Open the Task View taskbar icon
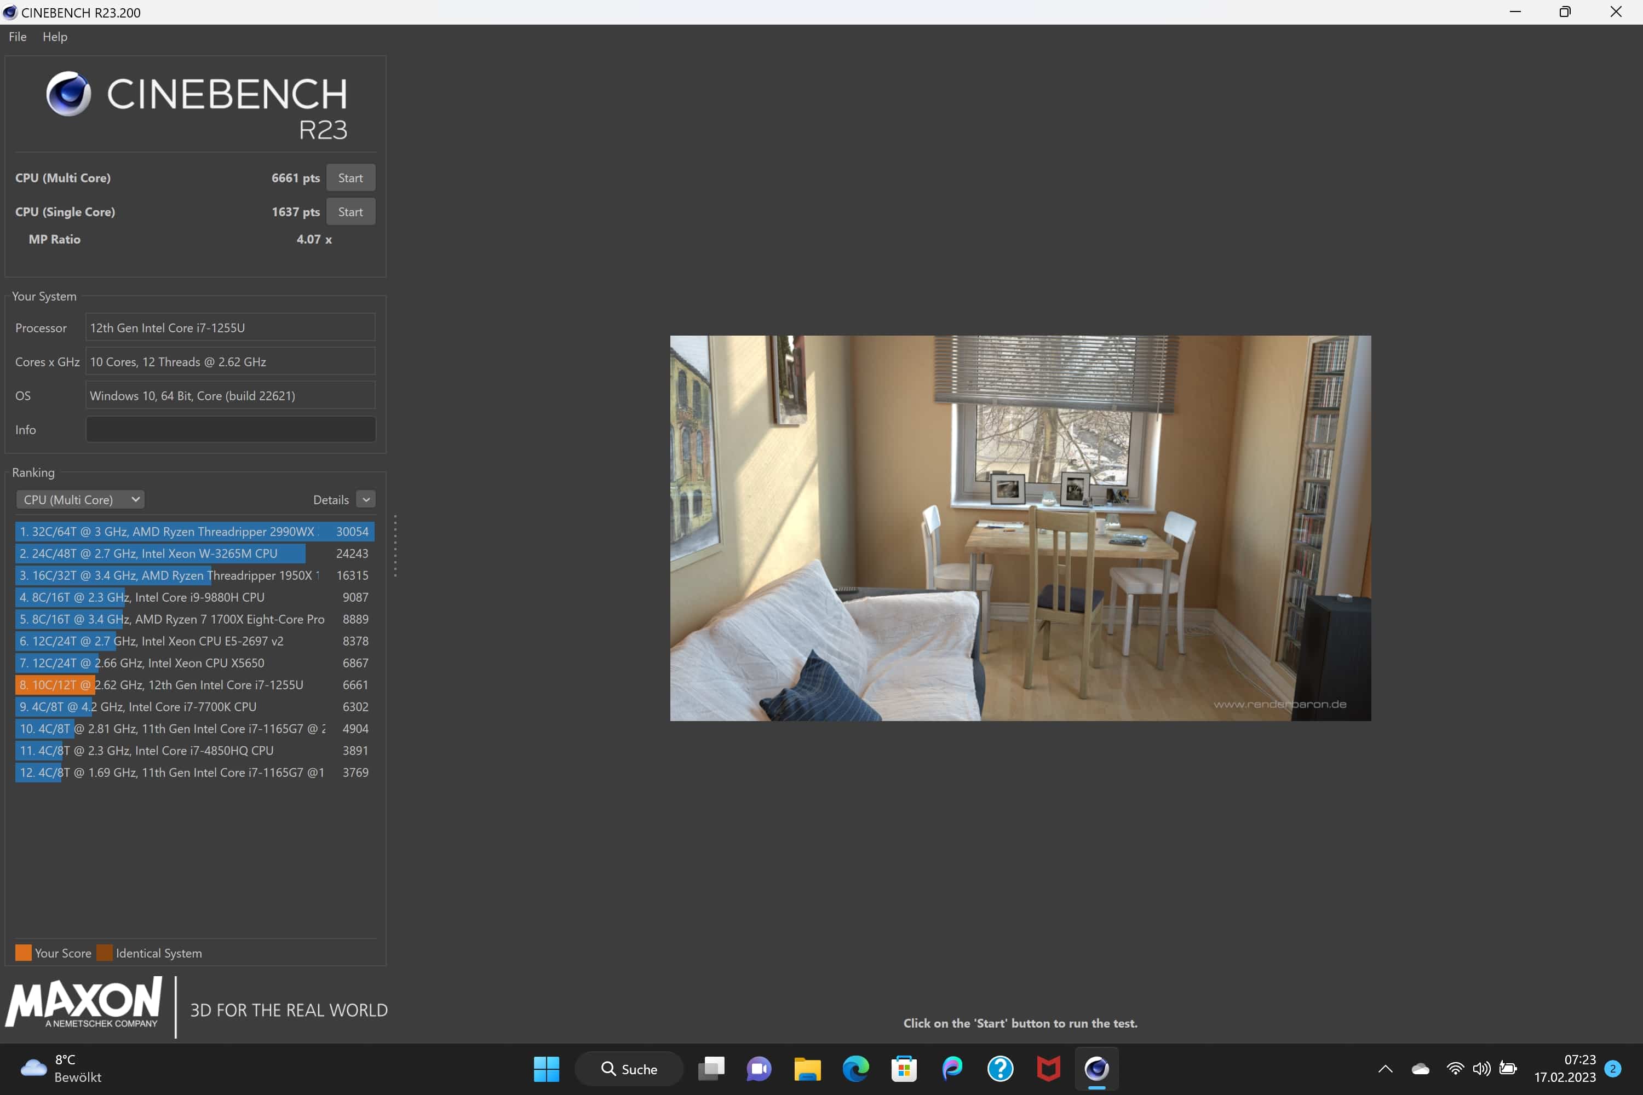1643x1095 pixels. (x=711, y=1069)
